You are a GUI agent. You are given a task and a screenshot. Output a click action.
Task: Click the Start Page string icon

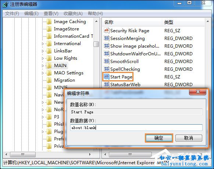click(x=107, y=77)
